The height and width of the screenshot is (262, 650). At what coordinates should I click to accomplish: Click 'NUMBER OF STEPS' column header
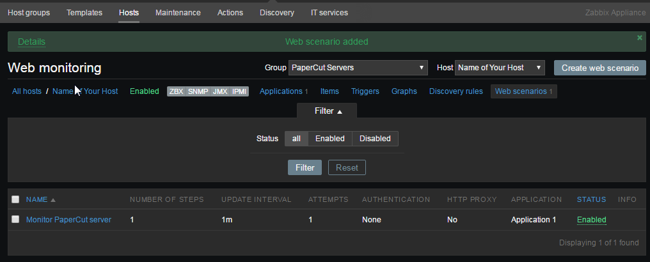166,199
